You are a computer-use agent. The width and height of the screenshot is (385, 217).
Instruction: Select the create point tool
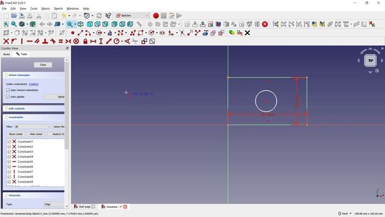[x=72, y=33]
